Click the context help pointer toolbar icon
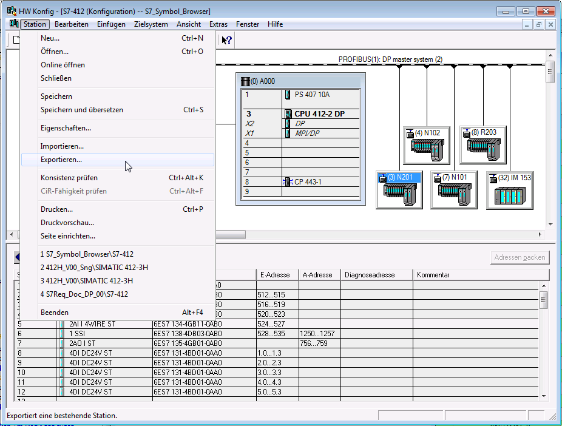Viewport: 562px width, 426px height. (x=226, y=40)
